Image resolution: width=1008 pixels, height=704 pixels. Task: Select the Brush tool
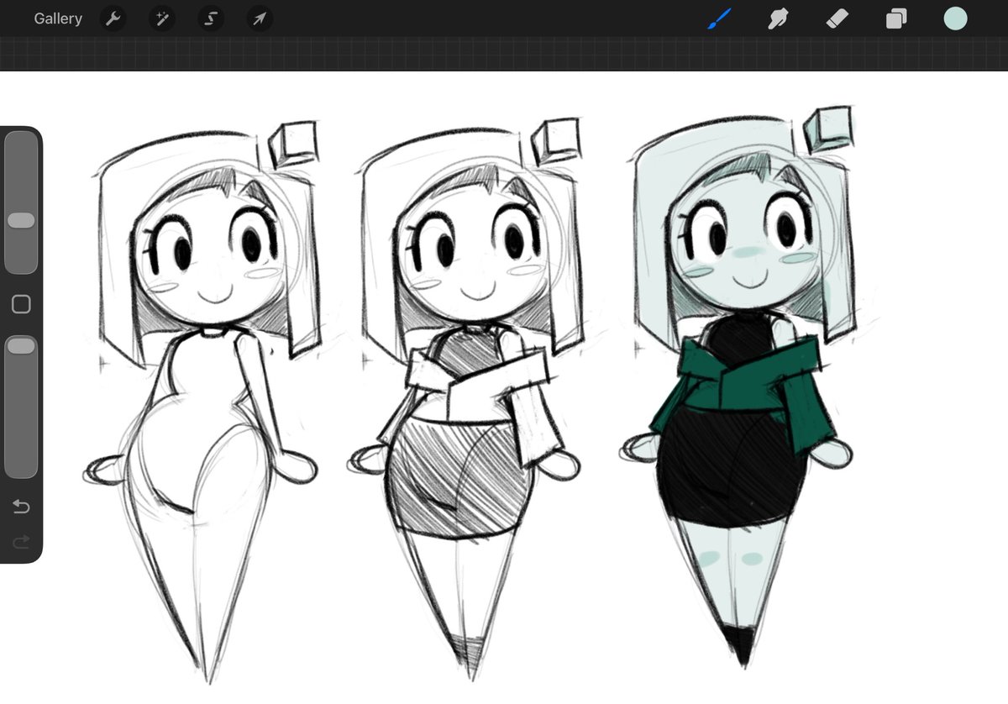[719, 18]
